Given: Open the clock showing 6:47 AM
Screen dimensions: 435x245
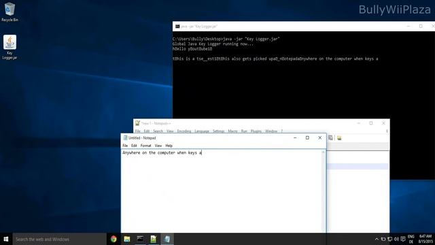Looking at the screenshot, I should [425, 239].
